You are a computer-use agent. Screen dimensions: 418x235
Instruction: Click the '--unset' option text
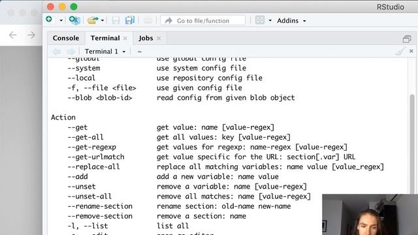click(x=81, y=187)
